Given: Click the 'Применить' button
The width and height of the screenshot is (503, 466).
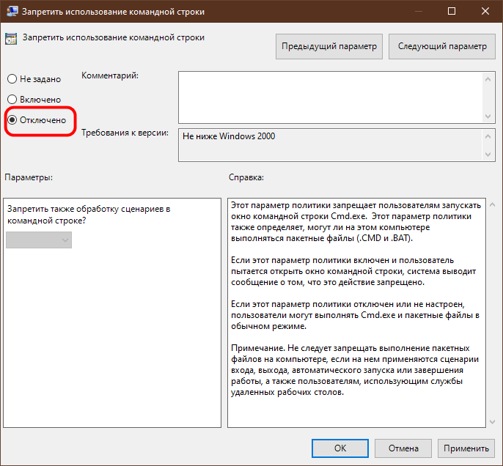Looking at the screenshot, I should pos(466,448).
